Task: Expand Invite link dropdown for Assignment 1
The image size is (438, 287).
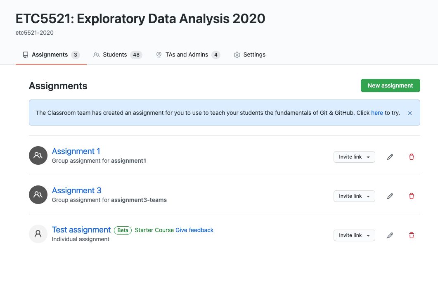Action: (354, 157)
